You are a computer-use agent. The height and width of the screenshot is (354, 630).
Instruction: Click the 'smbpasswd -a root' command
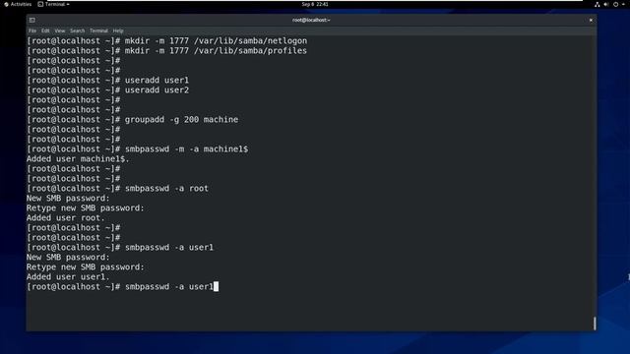click(166, 189)
